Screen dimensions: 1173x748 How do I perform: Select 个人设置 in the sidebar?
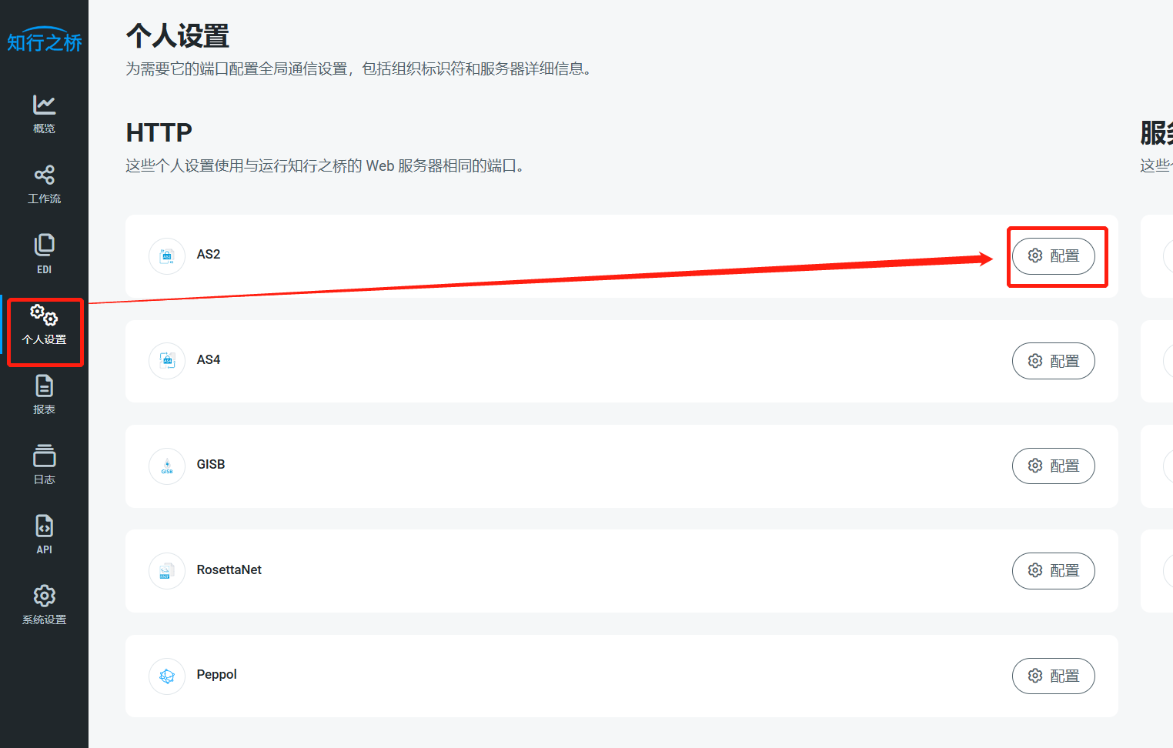point(44,324)
